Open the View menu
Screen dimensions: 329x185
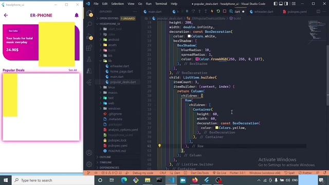131,4
